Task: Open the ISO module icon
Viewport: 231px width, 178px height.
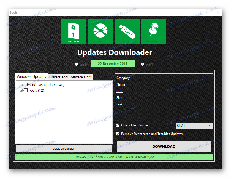Action: (x=100, y=31)
